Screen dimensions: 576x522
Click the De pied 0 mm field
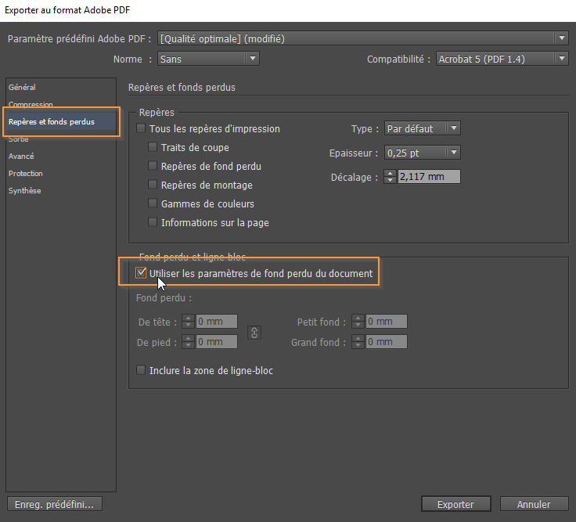tap(217, 342)
